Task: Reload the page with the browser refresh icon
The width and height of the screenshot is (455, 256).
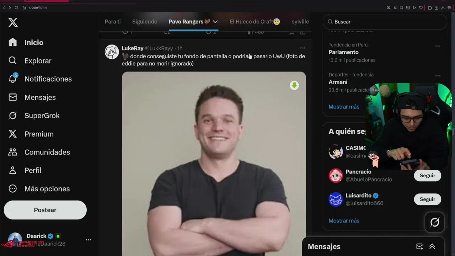Action: 16,7
